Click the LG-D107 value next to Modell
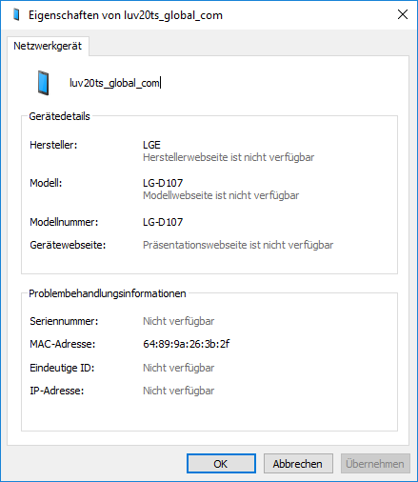The image size is (418, 482). 163,183
